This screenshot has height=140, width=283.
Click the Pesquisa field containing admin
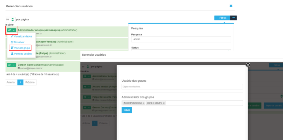[181, 39]
